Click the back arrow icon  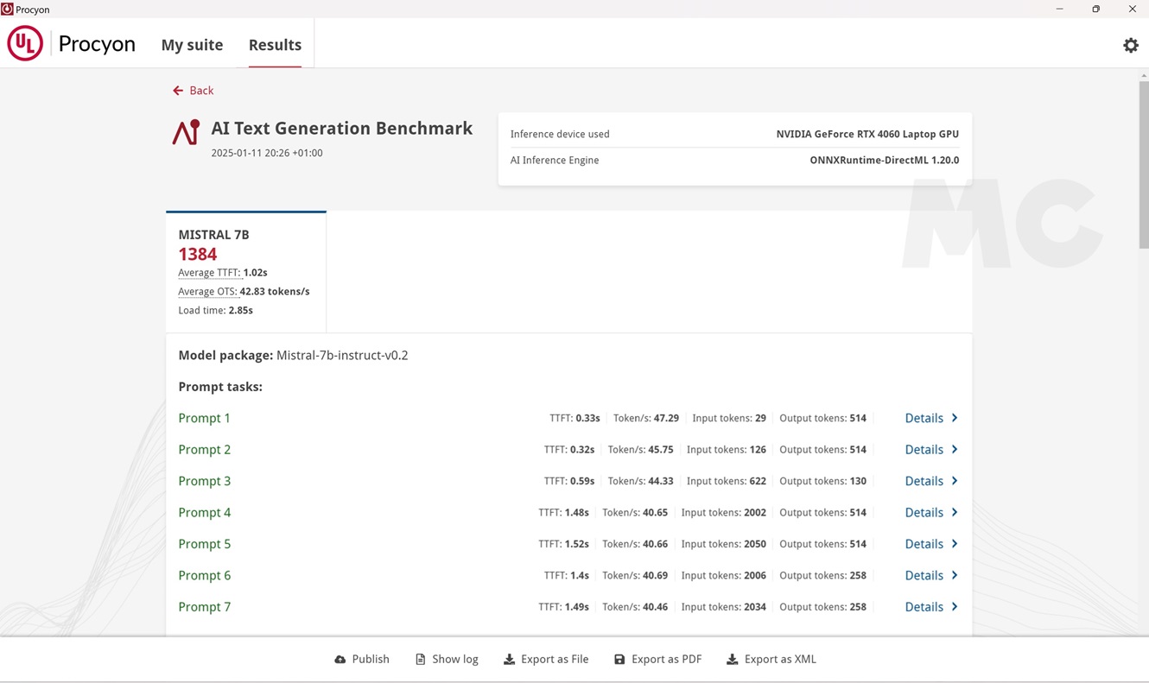click(x=178, y=91)
